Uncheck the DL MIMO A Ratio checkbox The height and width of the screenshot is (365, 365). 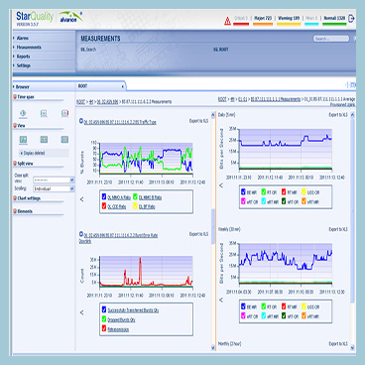click(104, 197)
